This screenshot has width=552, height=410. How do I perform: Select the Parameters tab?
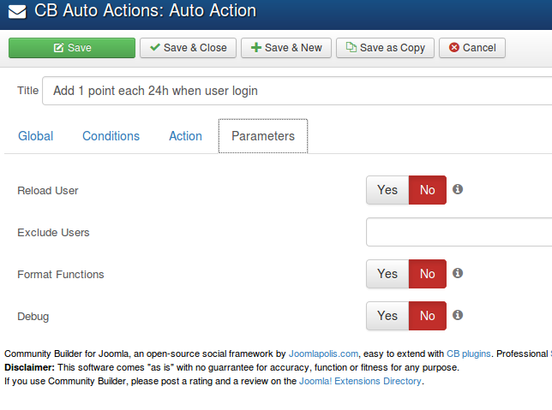(263, 136)
